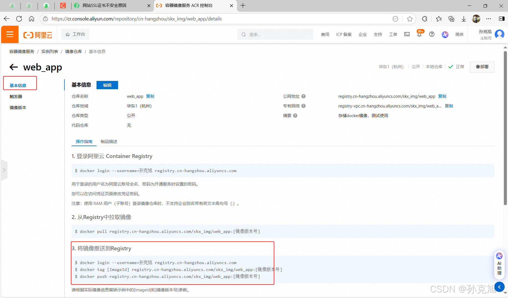This screenshot has height=298, width=508.
Task: Launch the Cloud Shell terminal icon
Action: (407, 34)
